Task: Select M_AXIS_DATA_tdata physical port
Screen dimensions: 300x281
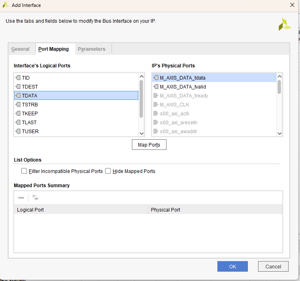Action: click(x=214, y=78)
